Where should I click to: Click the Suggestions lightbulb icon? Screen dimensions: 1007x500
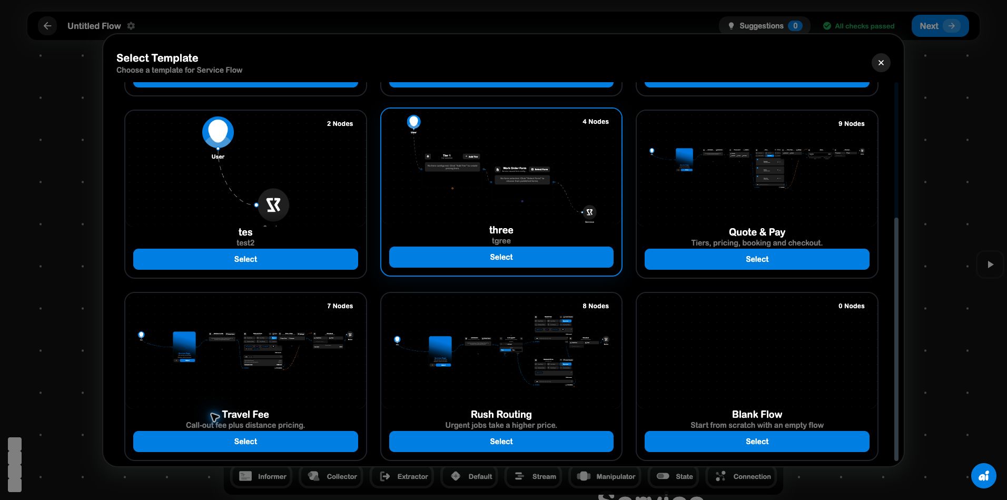point(731,26)
